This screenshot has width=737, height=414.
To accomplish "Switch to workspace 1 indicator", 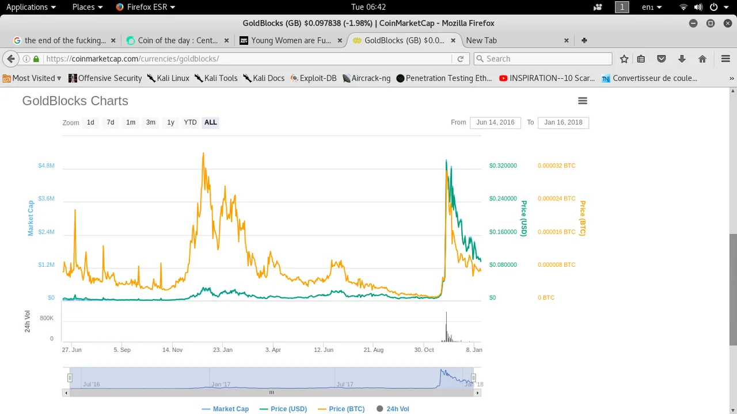I will click(x=622, y=7).
